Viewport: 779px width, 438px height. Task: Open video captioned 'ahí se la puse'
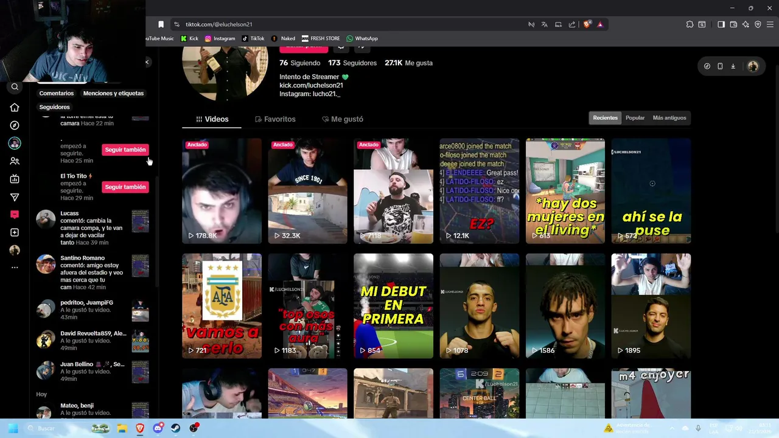tap(651, 191)
